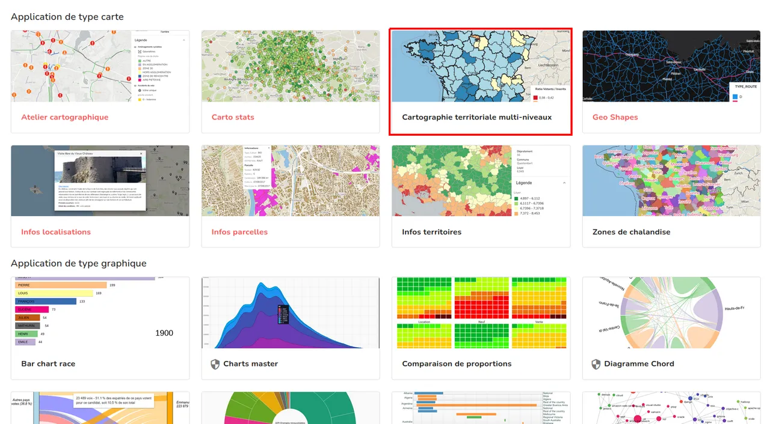Screen dimensions: 770x424
Task: Collapse the Légende chevron in Infos territoires thumbnail
Action: pos(564,183)
